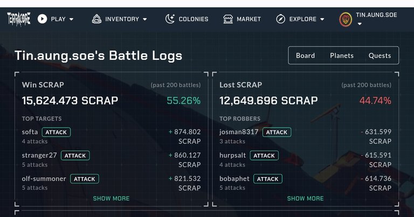Screen dimensions: 414x217
Task: Click the 55.26% win percentage
Action: coord(184,101)
